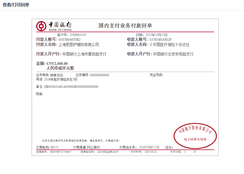This screenshot has height=174, width=244.
Task: Select payer account number 450789467082
Action: (x=69, y=40)
